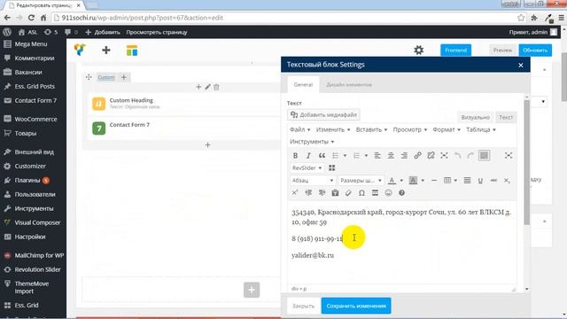This screenshot has height=319, width=567.
Task: Open the Изменить menu
Action: 333,129
